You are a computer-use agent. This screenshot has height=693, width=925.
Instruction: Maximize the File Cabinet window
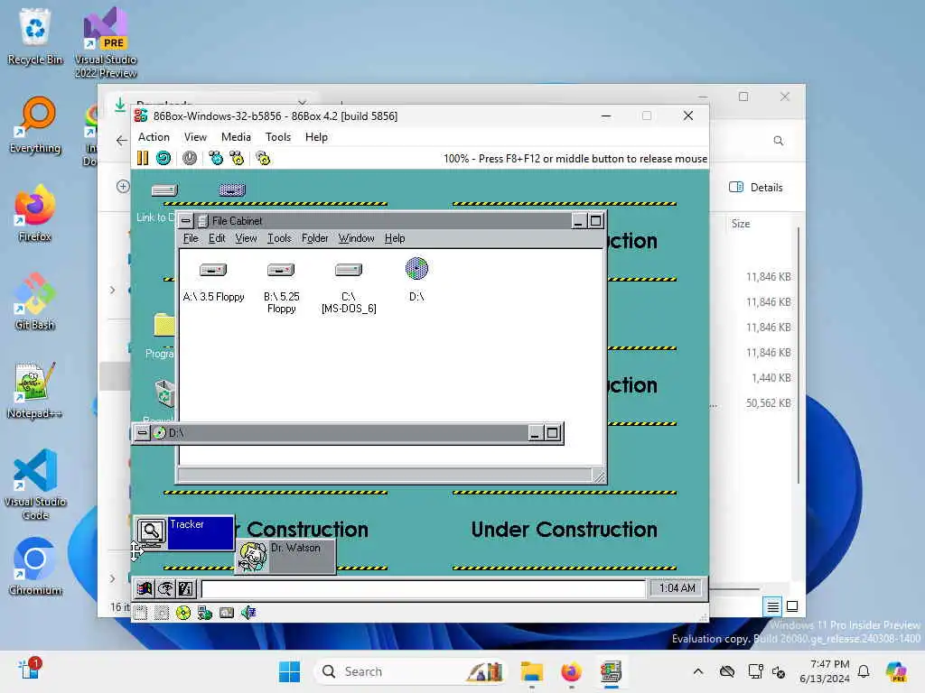[596, 220]
